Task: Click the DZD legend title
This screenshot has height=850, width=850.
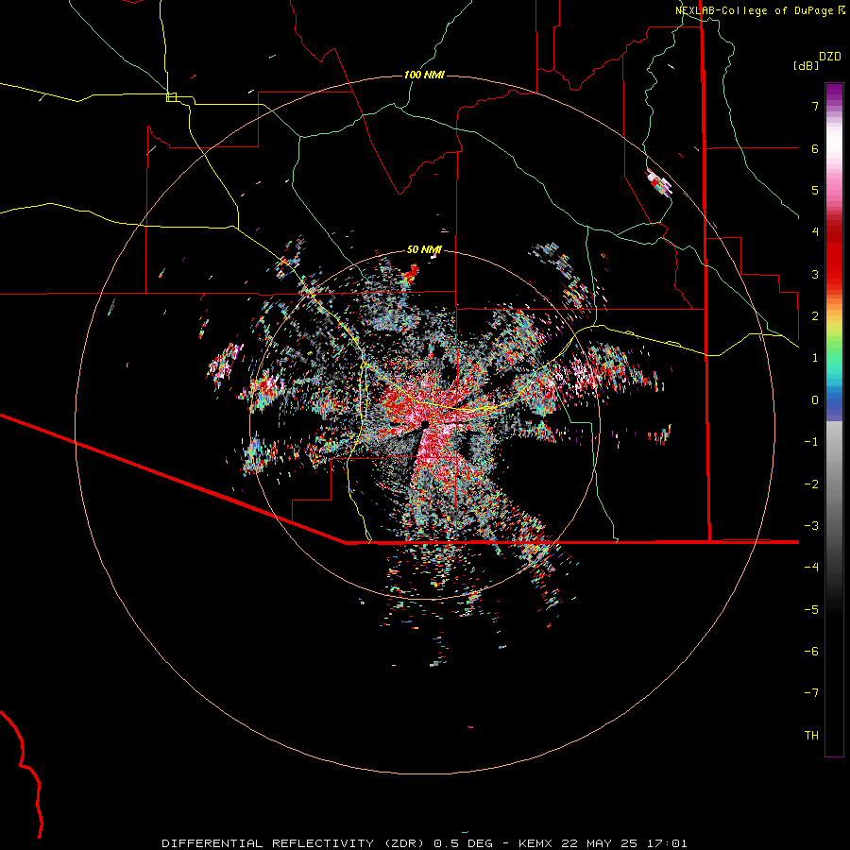Action: pos(830,57)
